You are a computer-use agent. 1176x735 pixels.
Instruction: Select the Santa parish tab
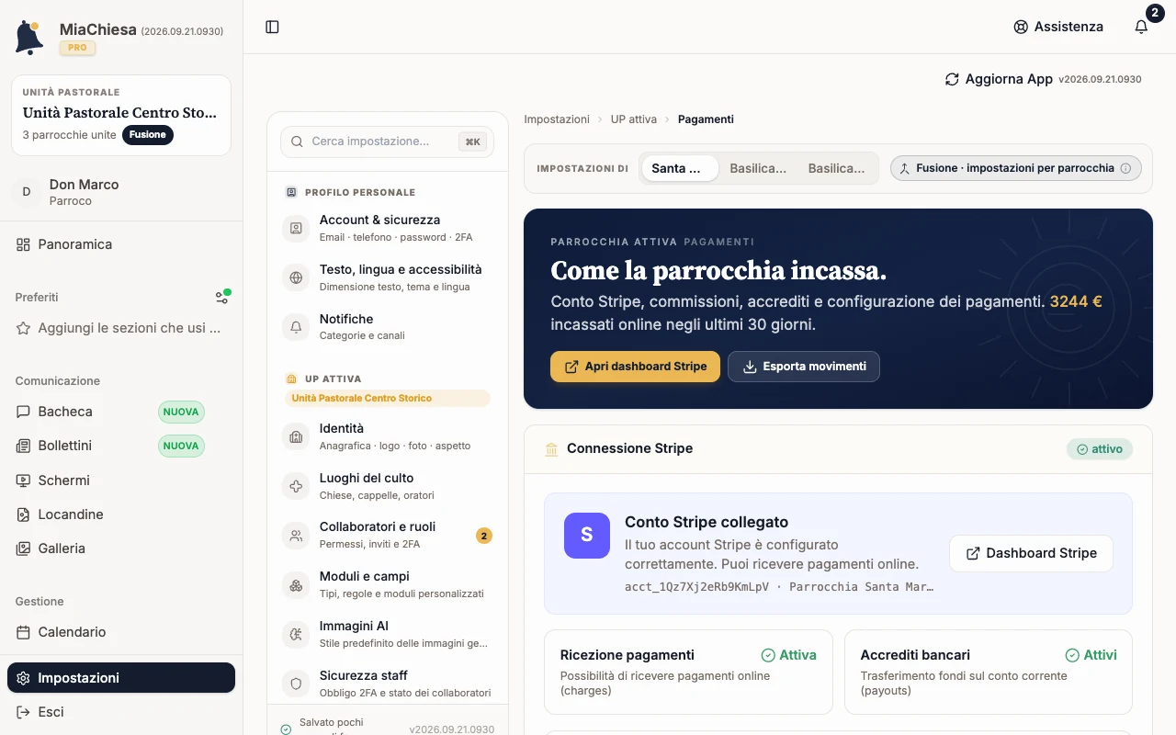coord(680,168)
